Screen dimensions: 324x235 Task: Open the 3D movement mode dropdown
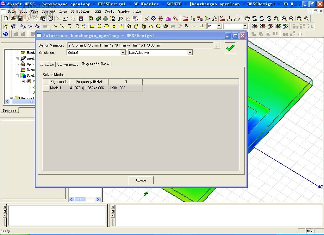[245, 26]
